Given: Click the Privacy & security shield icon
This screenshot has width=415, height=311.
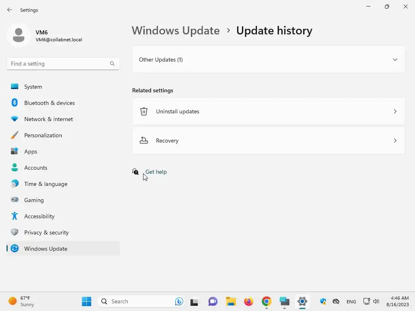Looking at the screenshot, I should pos(15,232).
